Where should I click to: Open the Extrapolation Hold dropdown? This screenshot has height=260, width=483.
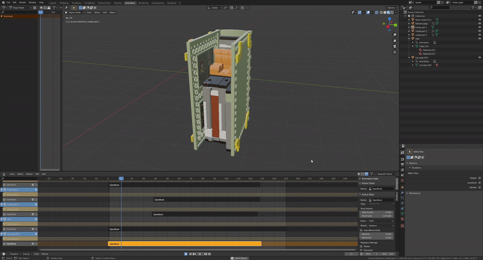point(381,221)
